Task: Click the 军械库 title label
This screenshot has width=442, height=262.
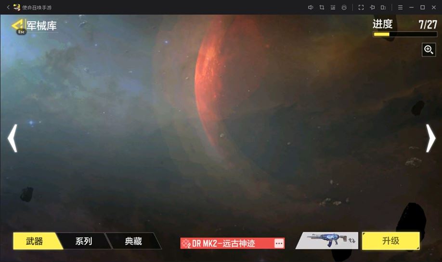Action: 41,26
